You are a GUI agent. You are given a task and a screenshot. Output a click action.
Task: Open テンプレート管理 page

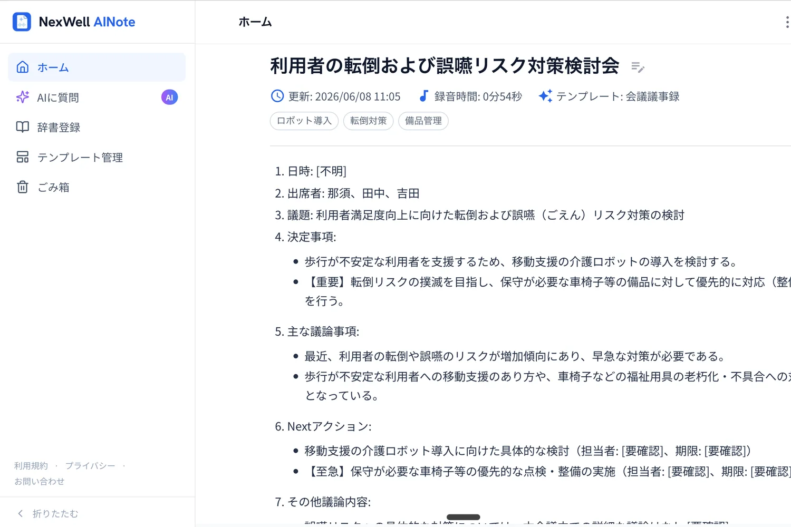pos(97,157)
